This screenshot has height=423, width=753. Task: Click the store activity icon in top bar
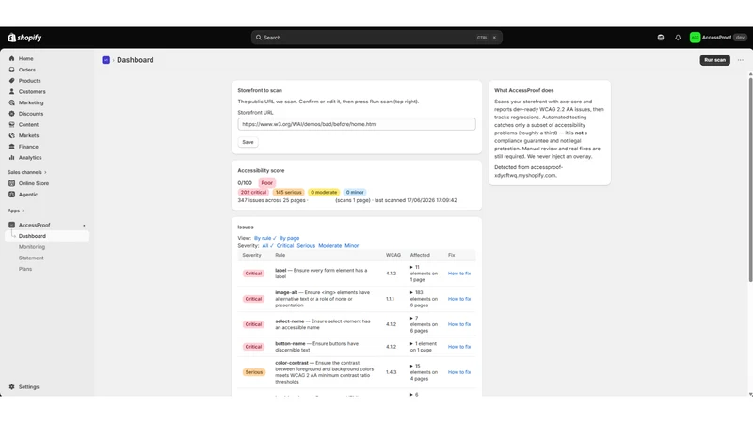point(661,38)
